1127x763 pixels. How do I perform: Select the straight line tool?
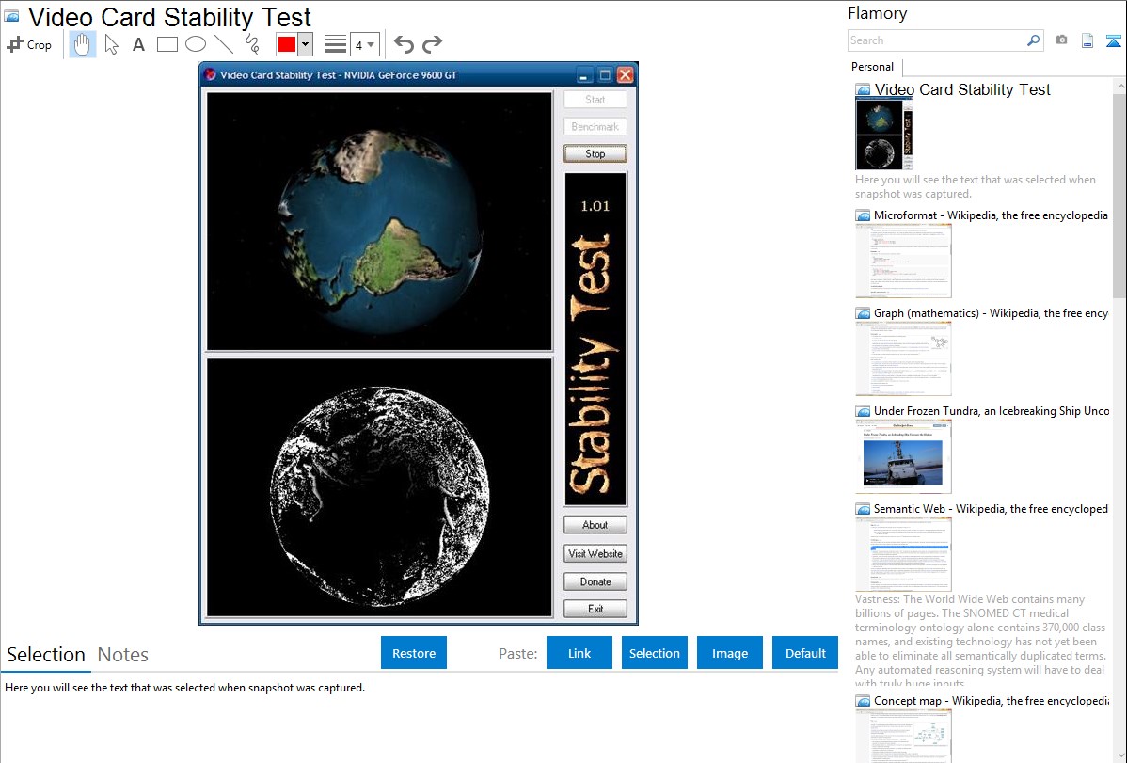[x=224, y=44]
